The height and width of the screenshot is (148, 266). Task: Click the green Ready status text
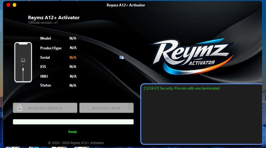click(73, 132)
